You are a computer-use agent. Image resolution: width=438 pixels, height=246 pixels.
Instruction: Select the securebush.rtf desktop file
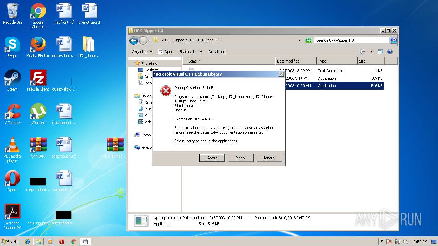tap(64, 148)
